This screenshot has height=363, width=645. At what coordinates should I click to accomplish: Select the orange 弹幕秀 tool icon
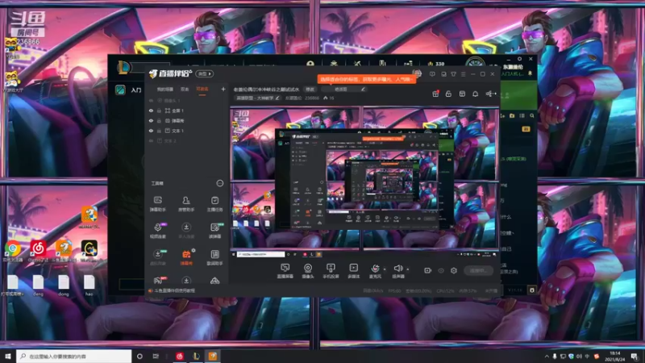click(186, 257)
